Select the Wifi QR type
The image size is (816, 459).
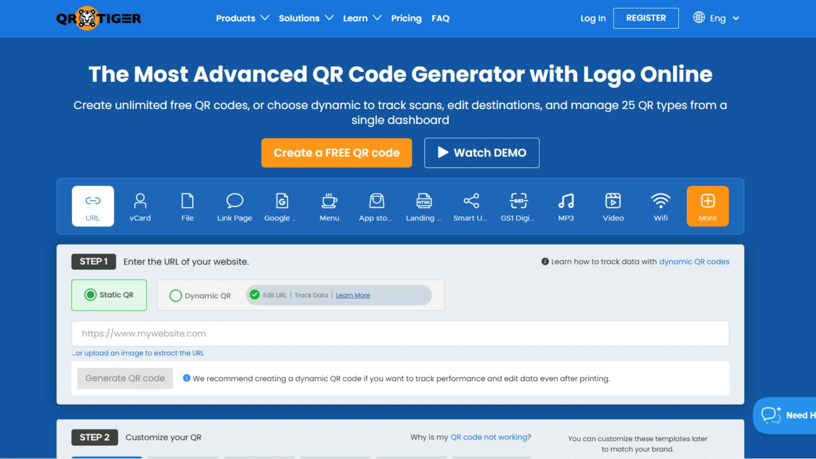[660, 206]
